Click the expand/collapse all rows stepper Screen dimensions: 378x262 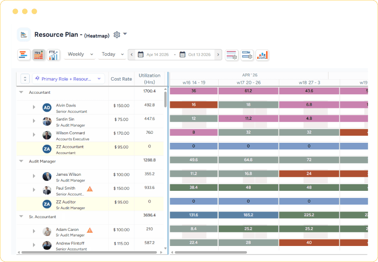(25, 79)
